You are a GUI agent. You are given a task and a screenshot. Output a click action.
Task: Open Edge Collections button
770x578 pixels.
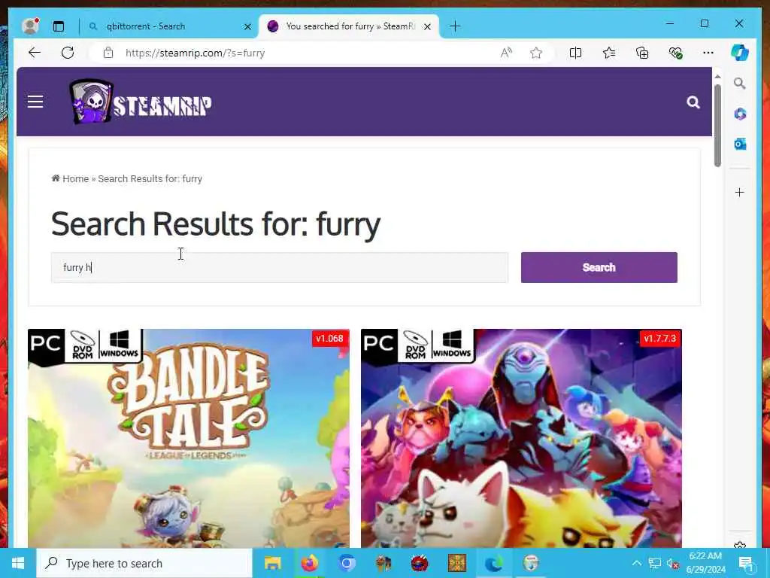tap(642, 53)
